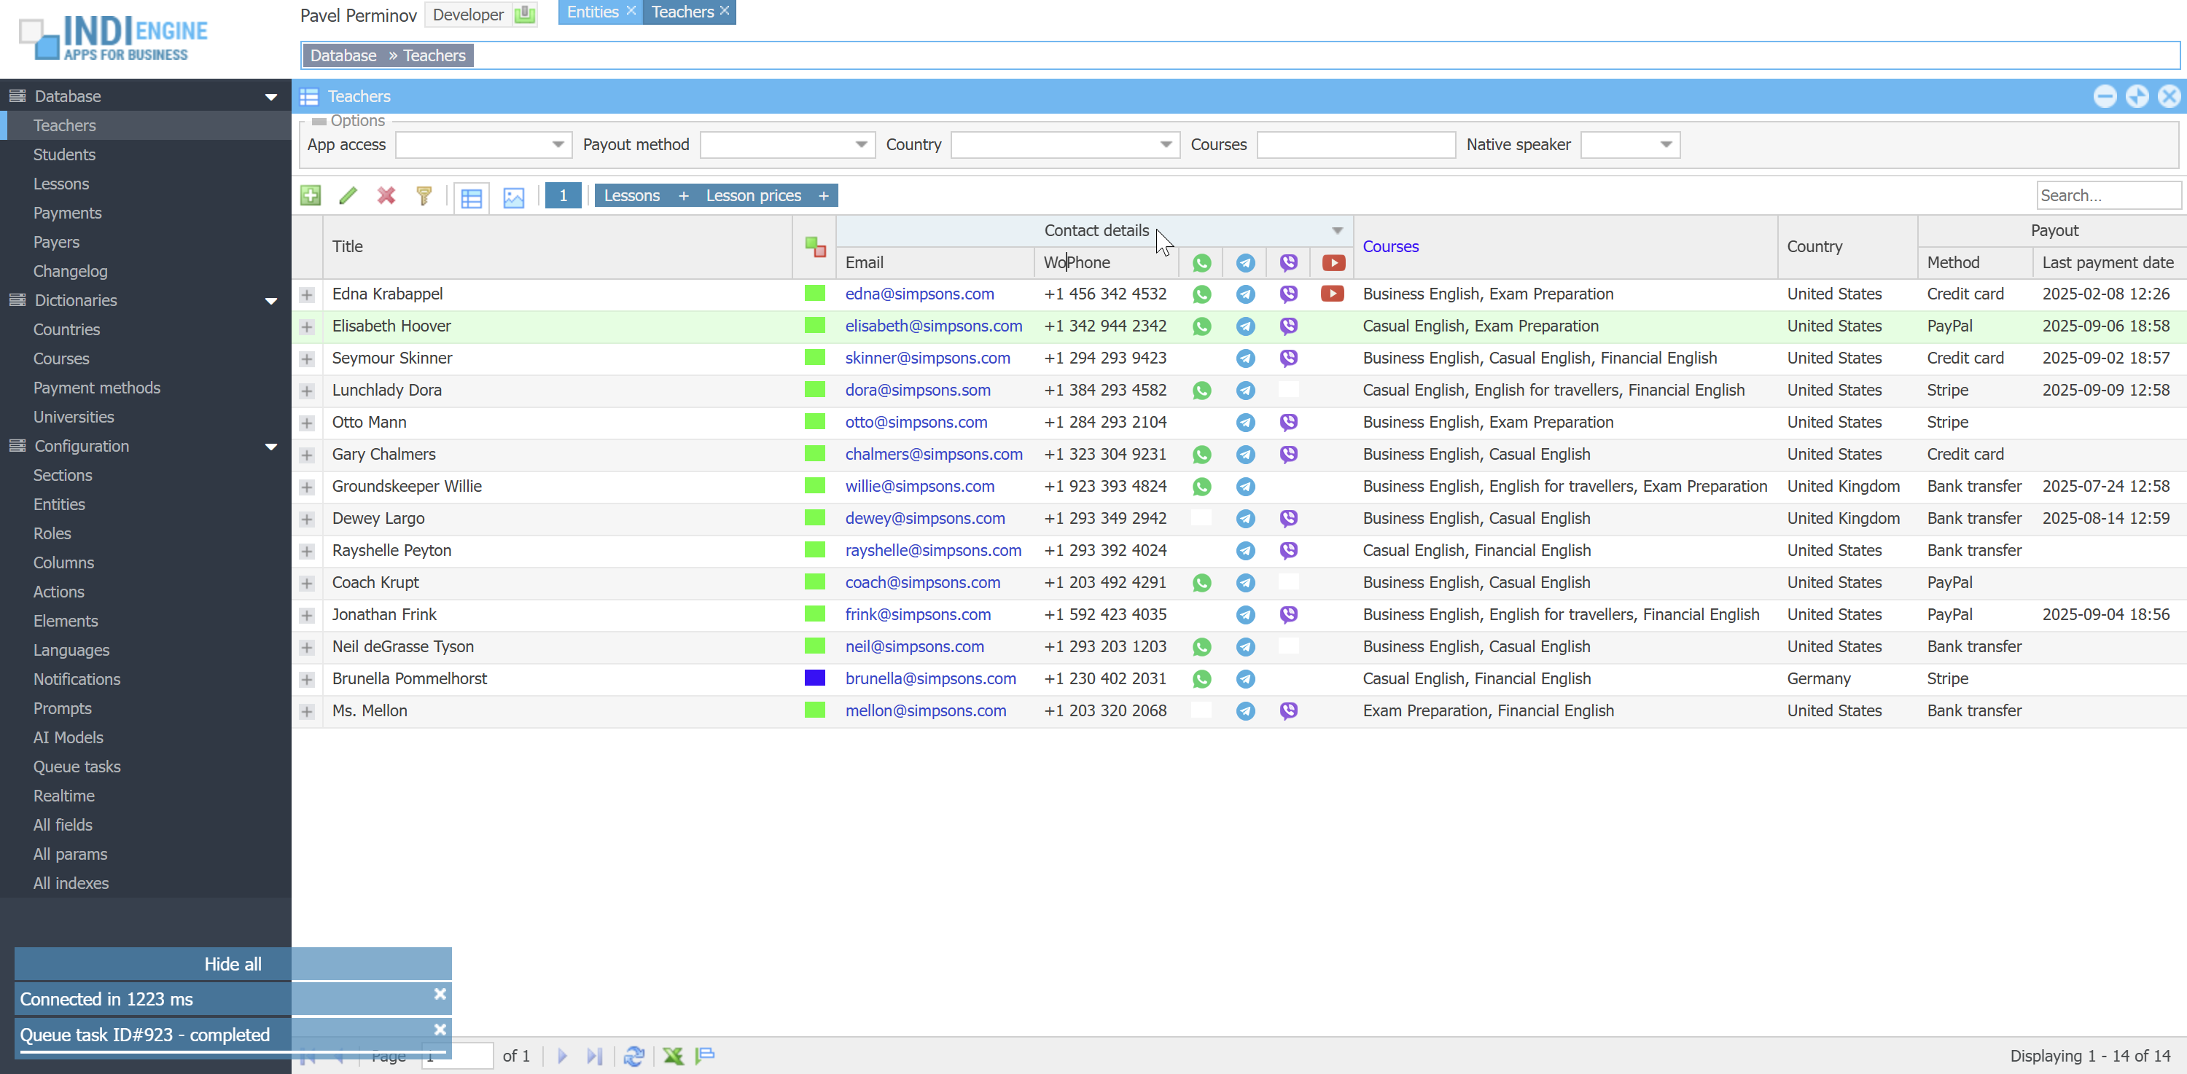This screenshot has height=1074, width=2187.
Task: Click the Hide all notifications button
Action: [x=233, y=964]
